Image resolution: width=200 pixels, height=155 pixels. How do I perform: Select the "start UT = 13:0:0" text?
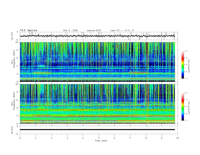pos(122,30)
